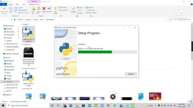Open OneDrive - Personal in sidebar

pos(12,54)
